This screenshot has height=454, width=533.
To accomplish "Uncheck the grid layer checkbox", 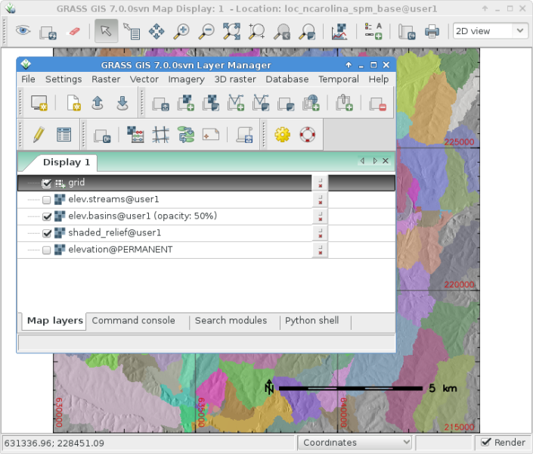I will (46, 183).
